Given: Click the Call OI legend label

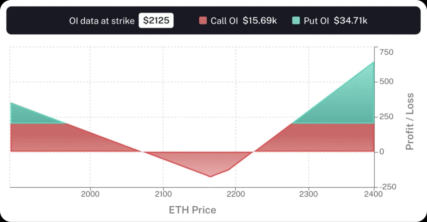Looking at the screenshot, I should (224, 21).
